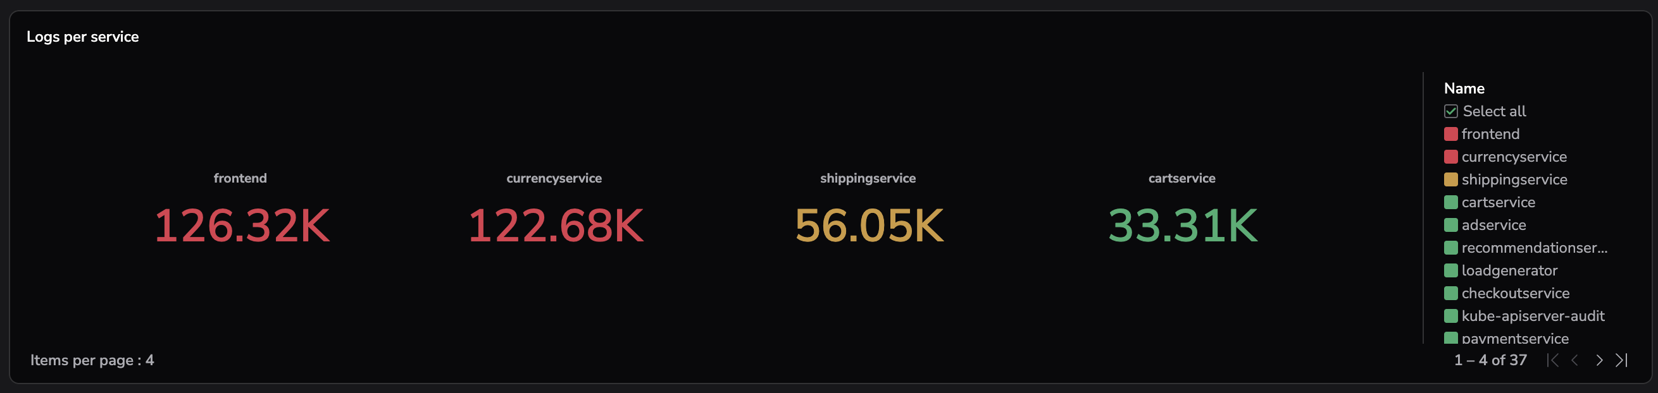Viewport: 1658px width, 393px height.
Task: Go to the previous page arrow
Action: [x=1575, y=360]
